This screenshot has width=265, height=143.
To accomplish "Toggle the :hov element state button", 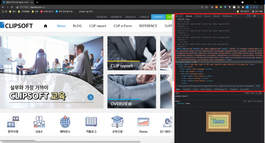I will click(247, 93).
